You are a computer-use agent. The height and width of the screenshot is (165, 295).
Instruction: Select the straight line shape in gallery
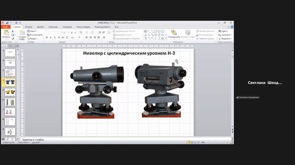(149, 31)
